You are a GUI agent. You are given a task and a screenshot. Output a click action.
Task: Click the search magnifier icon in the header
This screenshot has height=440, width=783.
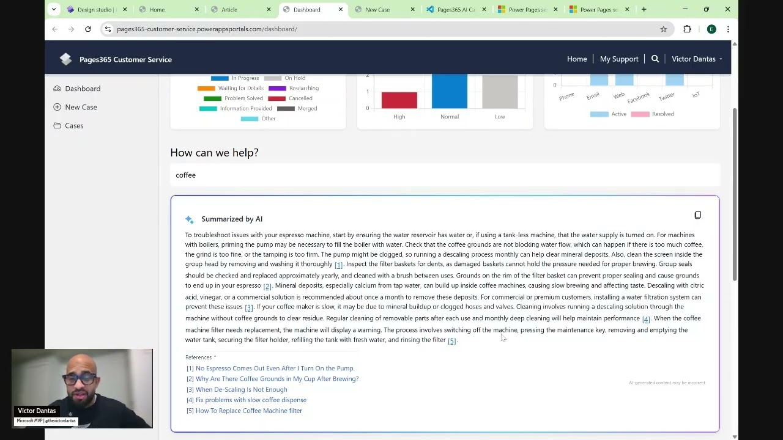pos(655,59)
